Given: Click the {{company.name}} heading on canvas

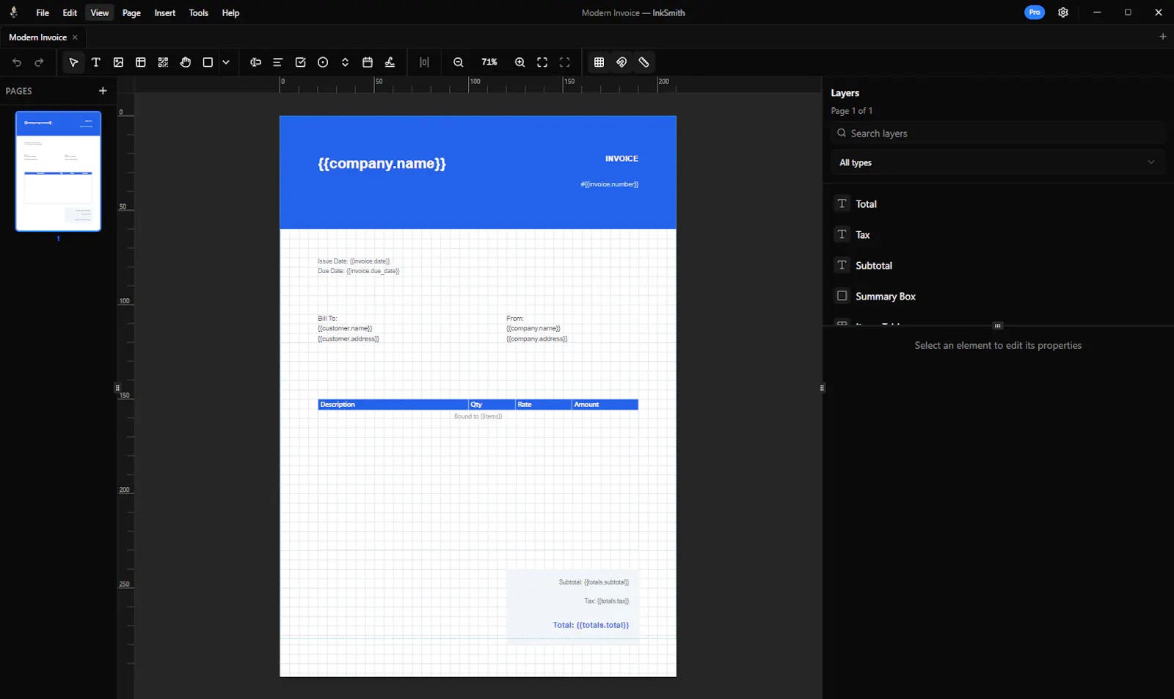Looking at the screenshot, I should 382,164.
